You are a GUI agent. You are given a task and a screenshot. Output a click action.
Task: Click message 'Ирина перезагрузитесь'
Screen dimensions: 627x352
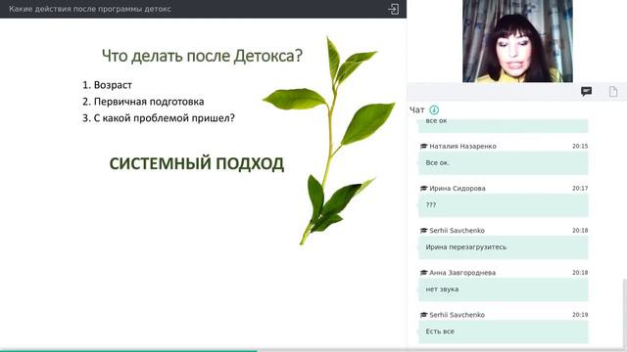pos(503,247)
